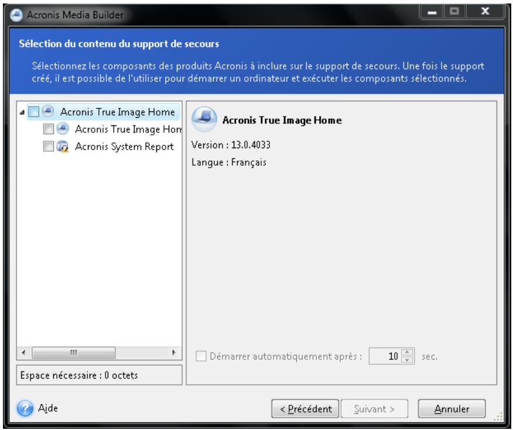This screenshot has width=513, height=430.
Task: Open help via the blue question mark icon
Action: (25, 408)
